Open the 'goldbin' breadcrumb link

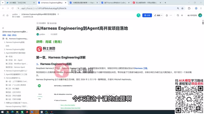(x=15, y=14)
